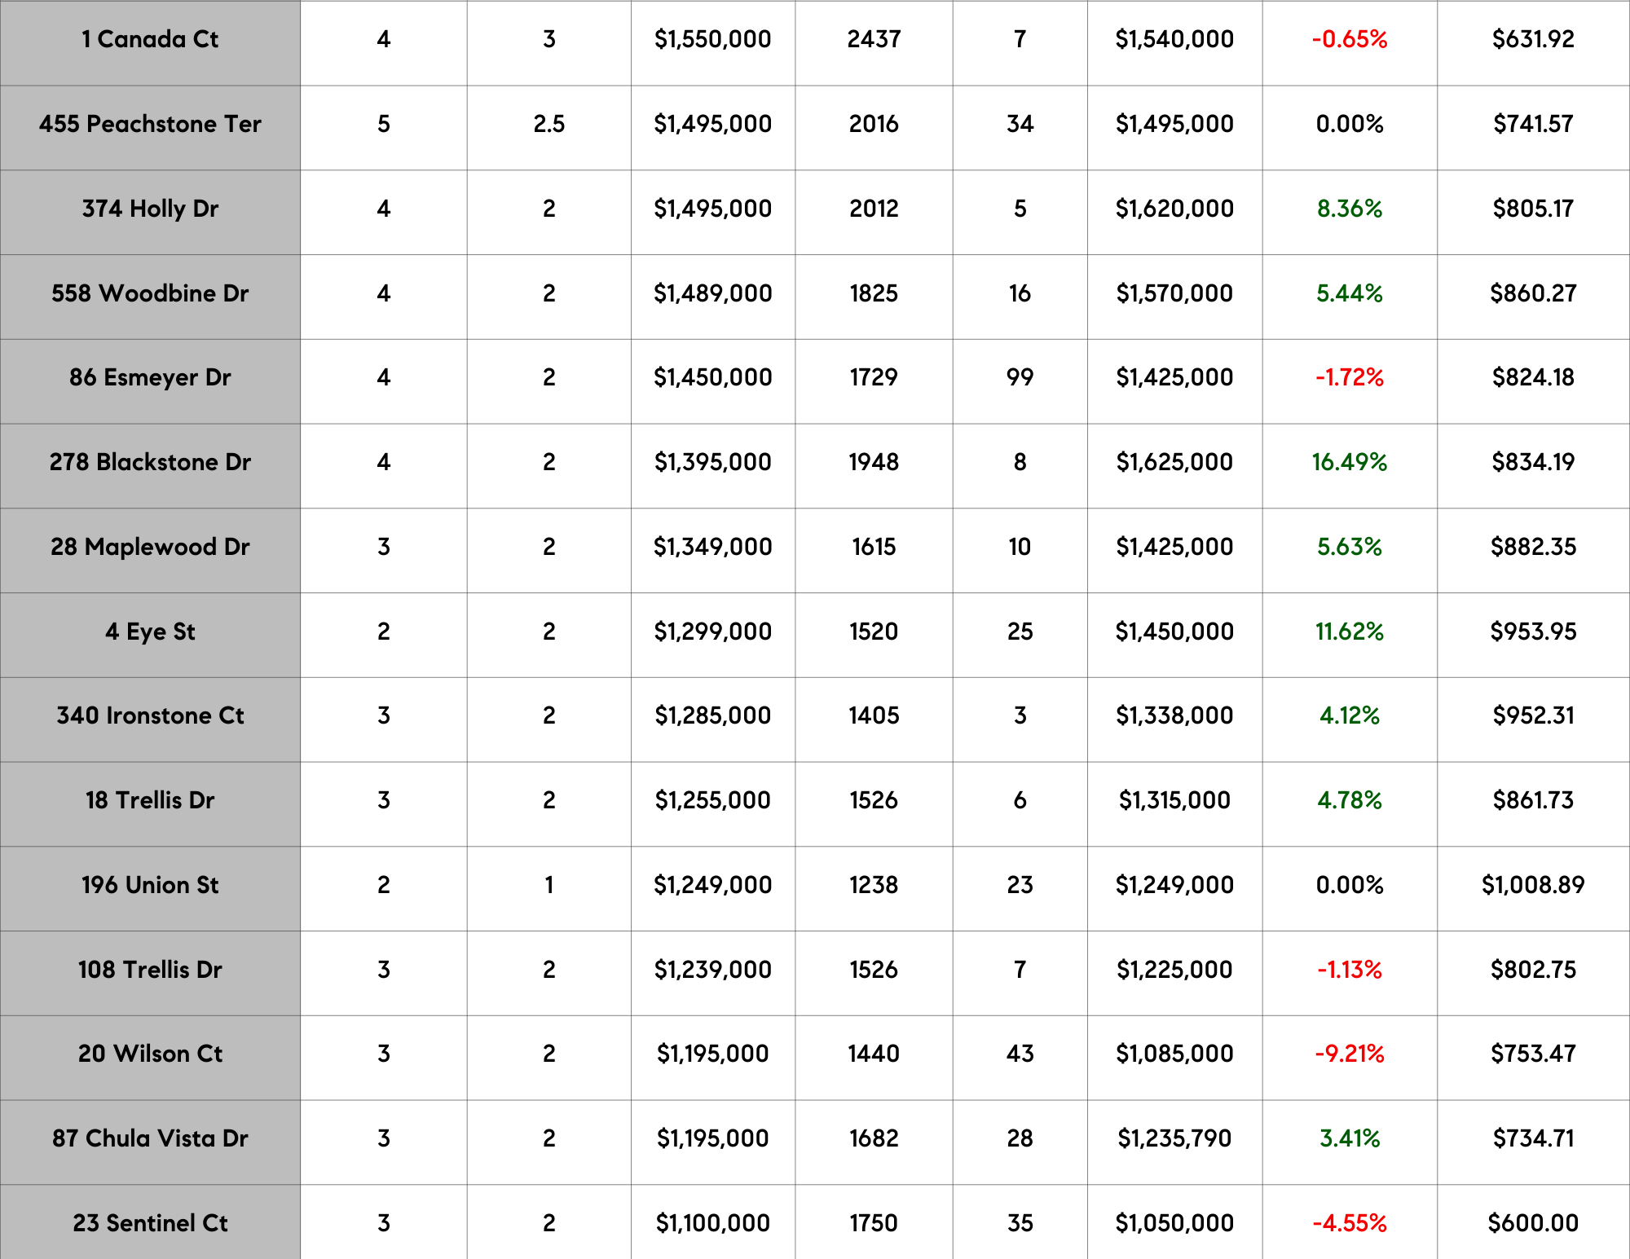
Task: Click the 278 Blackstone Dr address cell
Action: click(150, 462)
